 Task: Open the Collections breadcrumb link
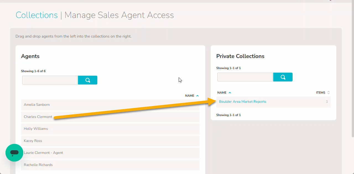pyautogui.click(x=37, y=15)
